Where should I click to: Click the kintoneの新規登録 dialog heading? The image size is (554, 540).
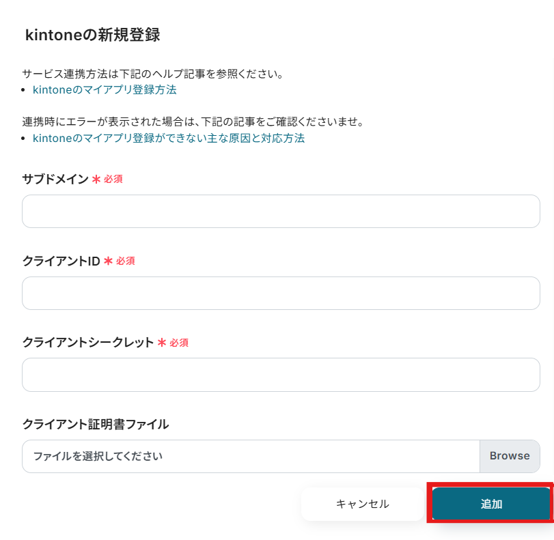[x=92, y=35]
